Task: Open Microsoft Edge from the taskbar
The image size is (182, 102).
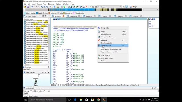Action: pos(75,100)
